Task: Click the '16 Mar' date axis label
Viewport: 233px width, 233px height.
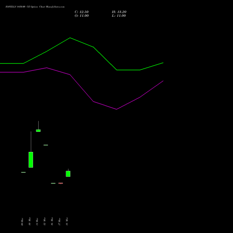Action: 52,221
